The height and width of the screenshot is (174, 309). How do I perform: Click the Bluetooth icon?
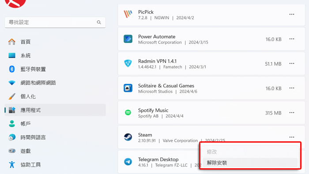click(12, 69)
